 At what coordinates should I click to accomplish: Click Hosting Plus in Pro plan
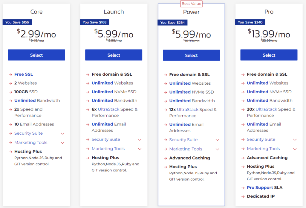[261, 167]
